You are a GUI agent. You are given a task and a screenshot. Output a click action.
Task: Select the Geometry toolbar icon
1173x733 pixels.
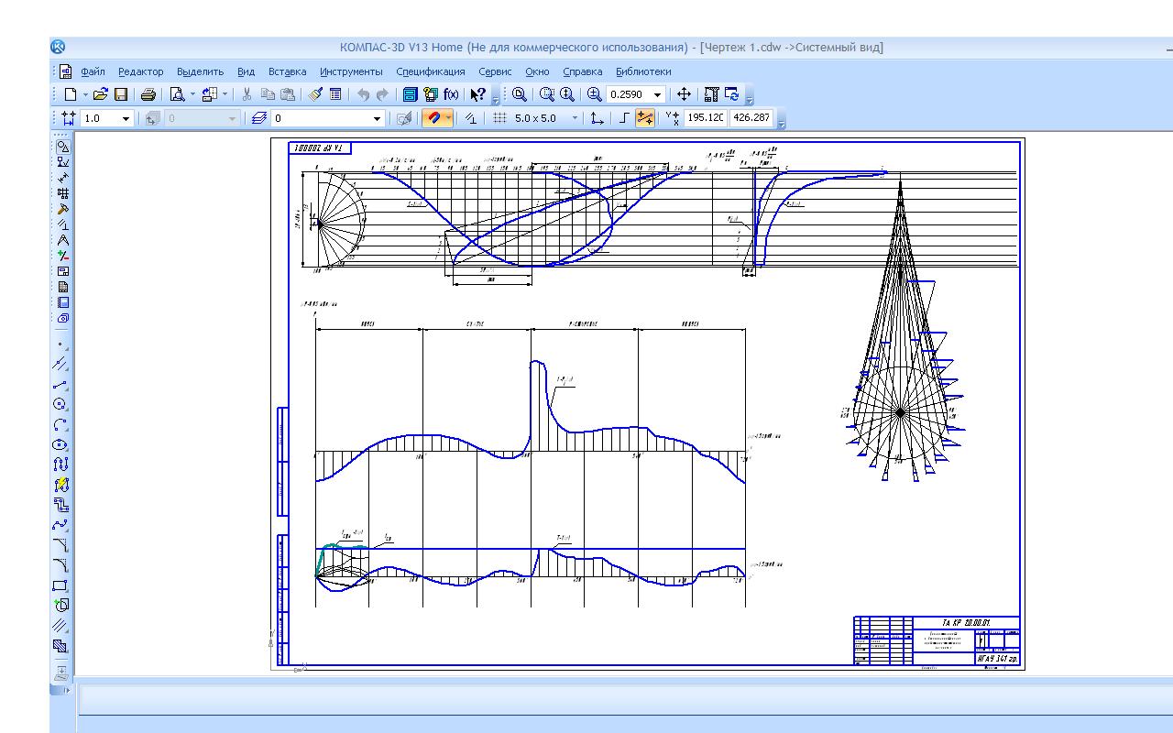coord(62,146)
